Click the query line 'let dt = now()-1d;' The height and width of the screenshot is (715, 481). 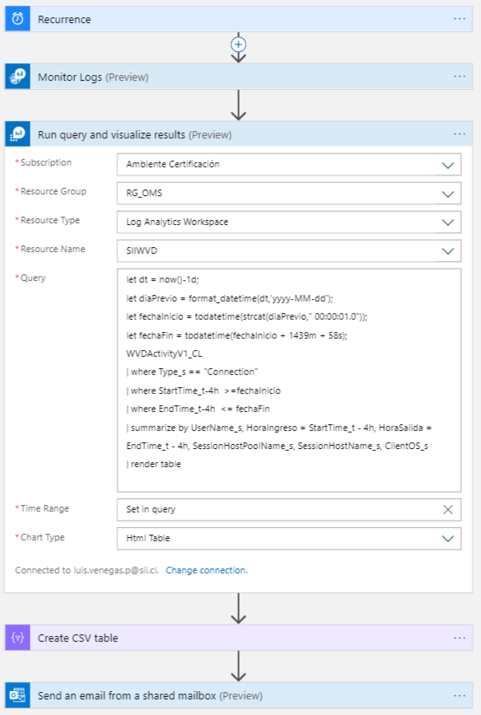click(x=163, y=279)
